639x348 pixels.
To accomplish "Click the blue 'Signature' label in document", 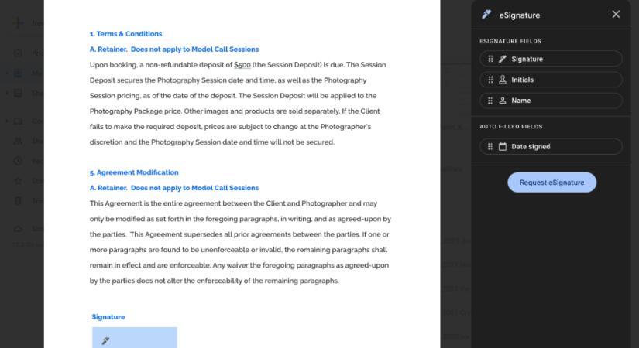I will coord(108,316).
